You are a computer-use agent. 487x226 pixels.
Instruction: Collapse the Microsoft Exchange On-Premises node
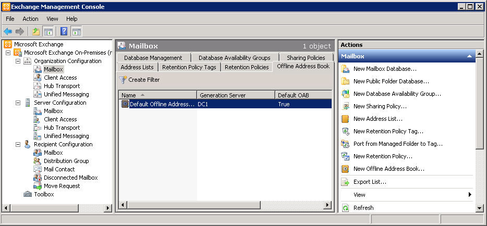coord(8,53)
